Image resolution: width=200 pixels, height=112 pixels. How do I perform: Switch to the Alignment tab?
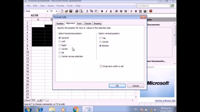tap(70, 23)
